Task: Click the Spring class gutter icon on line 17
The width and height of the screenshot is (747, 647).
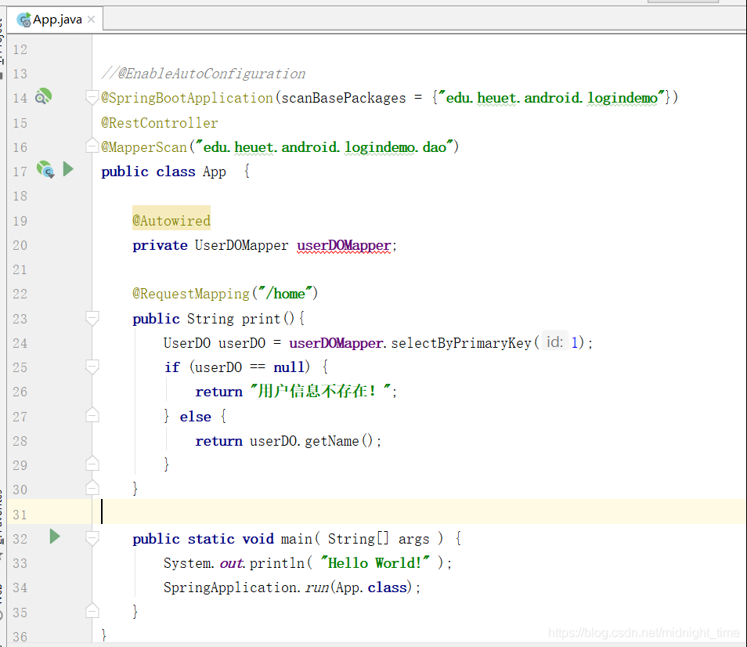Action: pyautogui.click(x=45, y=170)
